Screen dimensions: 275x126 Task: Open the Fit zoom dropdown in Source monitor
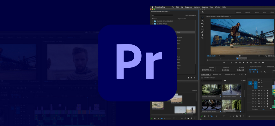(222, 56)
